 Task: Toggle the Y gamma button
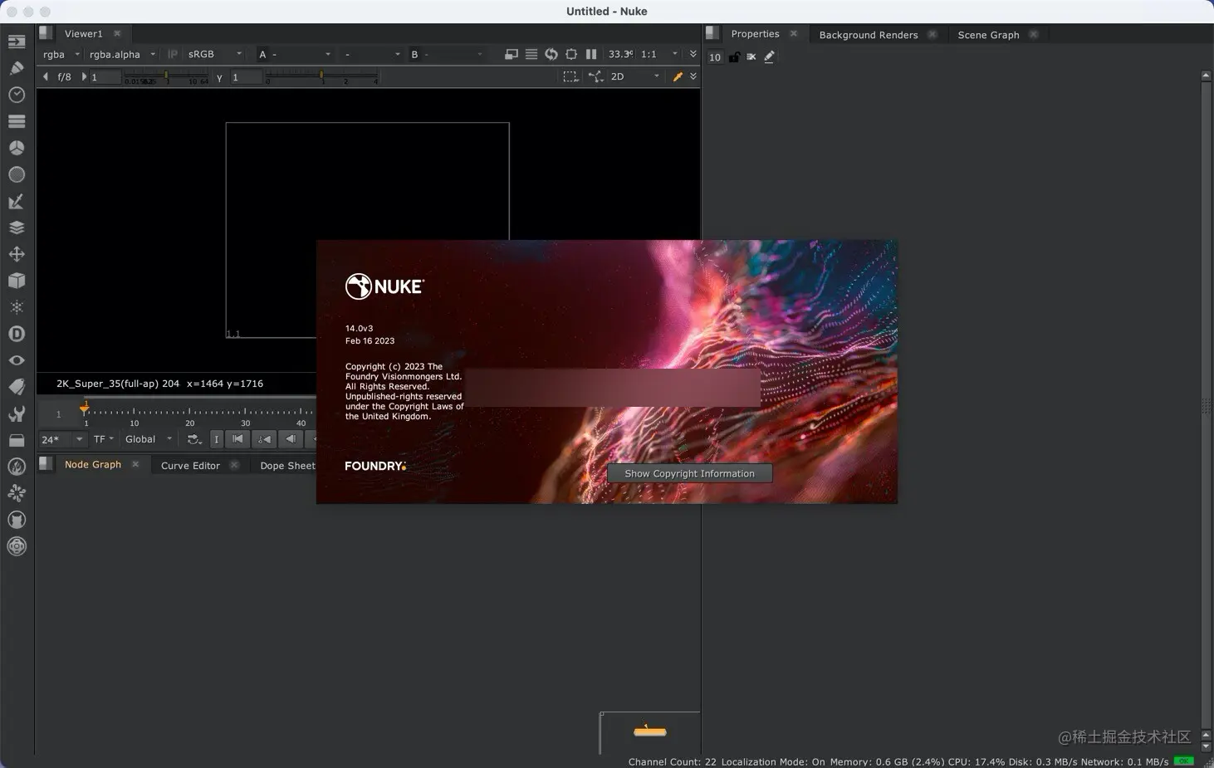click(219, 77)
